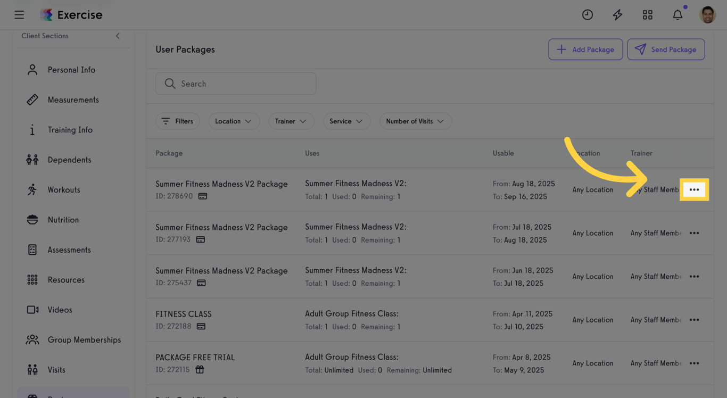Click the gift icon beside ID 272115
The height and width of the screenshot is (398, 727).
200,370
